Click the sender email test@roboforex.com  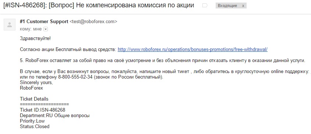(93, 22)
